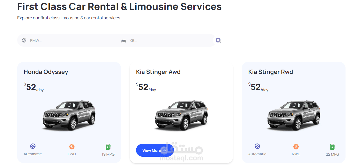The height and width of the screenshot is (165, 363).
Task: Open the Kia Stinger Awd title link
Action: point(158,72)
